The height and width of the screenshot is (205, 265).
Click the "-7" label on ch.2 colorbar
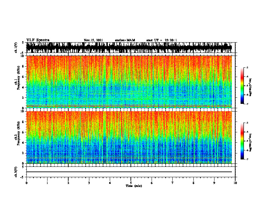[247, 159]
